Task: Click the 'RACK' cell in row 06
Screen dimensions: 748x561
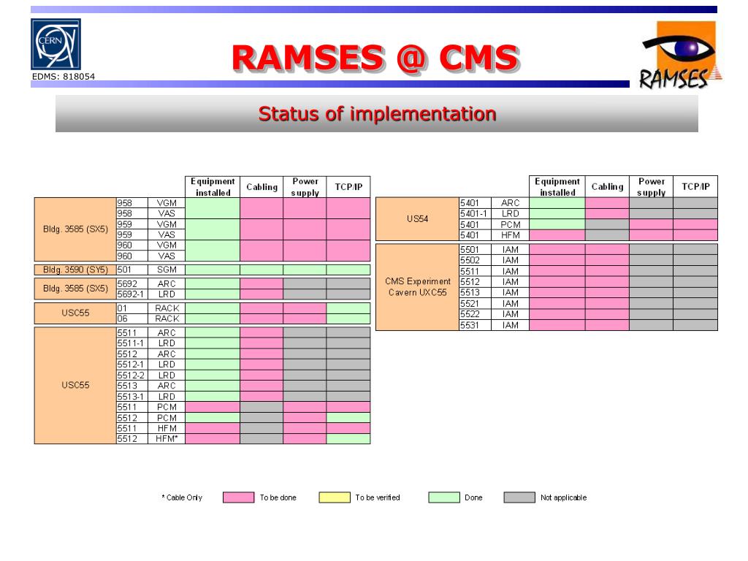Action: coord(167,318)
